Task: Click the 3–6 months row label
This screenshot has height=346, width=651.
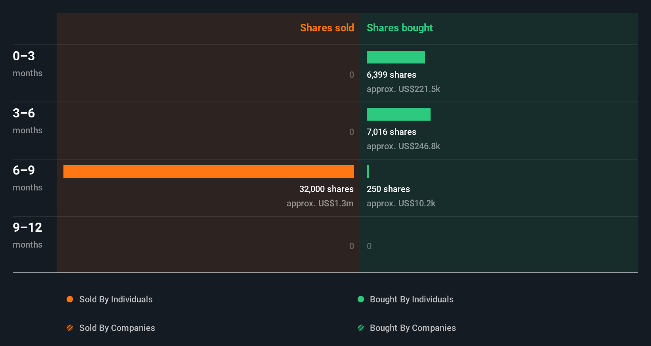Action: [27, 121]
